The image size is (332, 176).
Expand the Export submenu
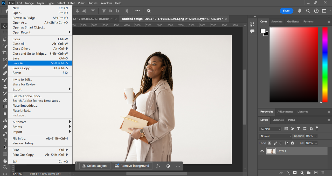40,89
